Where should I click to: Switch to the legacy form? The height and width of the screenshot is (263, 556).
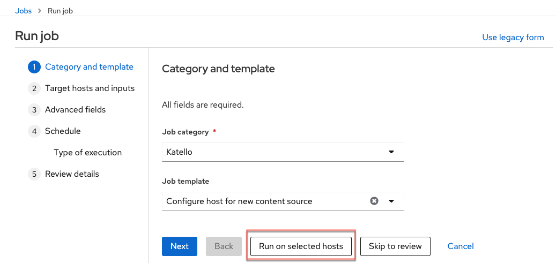[x=513, y=37]
